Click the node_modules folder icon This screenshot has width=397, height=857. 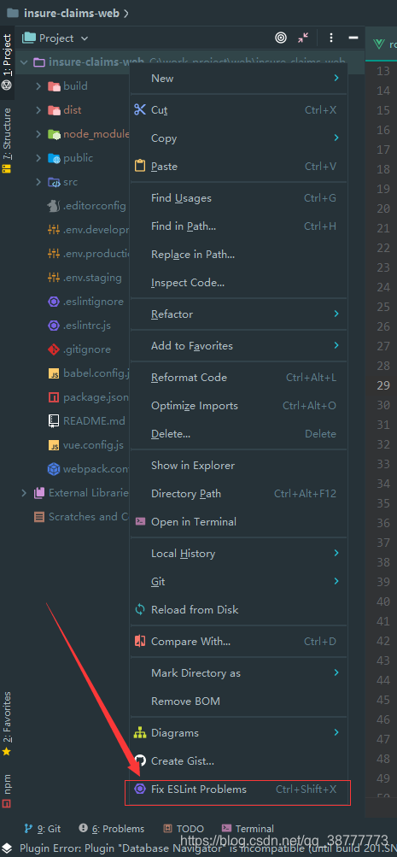pos(54,134)
